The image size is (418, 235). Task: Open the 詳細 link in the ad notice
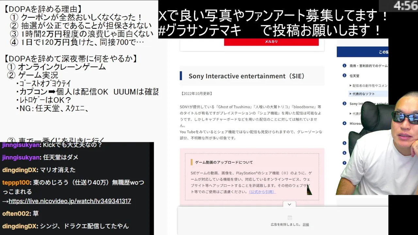(x=306, y=225)
